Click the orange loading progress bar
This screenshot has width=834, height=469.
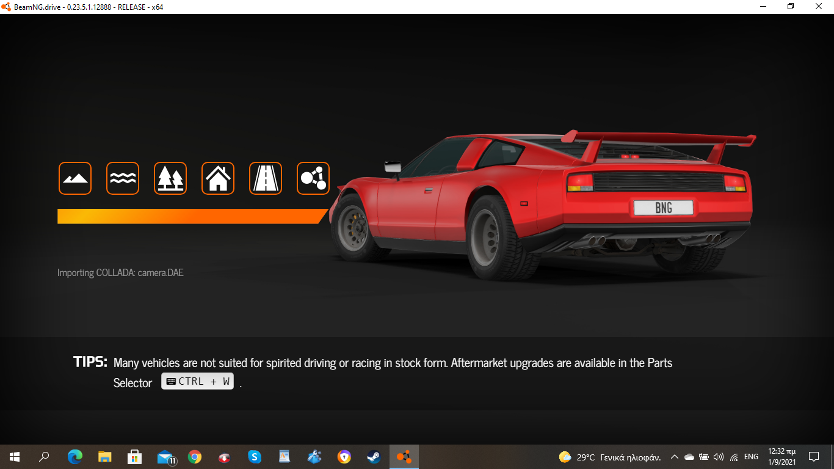(193, 216)
